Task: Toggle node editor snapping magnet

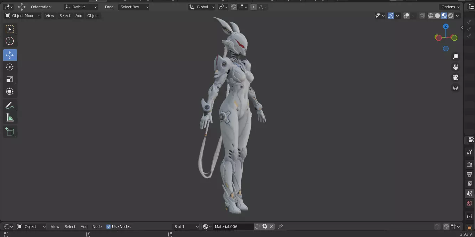Action: [446, 227]
